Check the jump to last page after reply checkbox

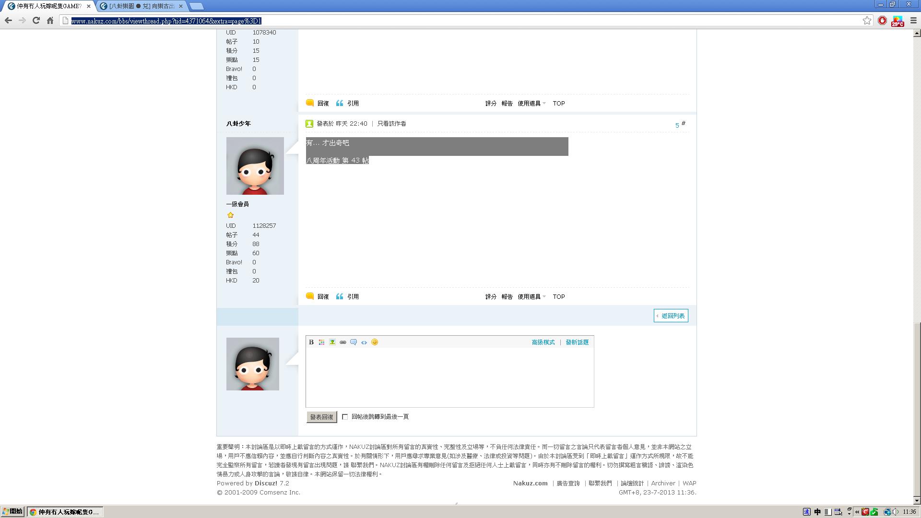click(x=345, y=417)
